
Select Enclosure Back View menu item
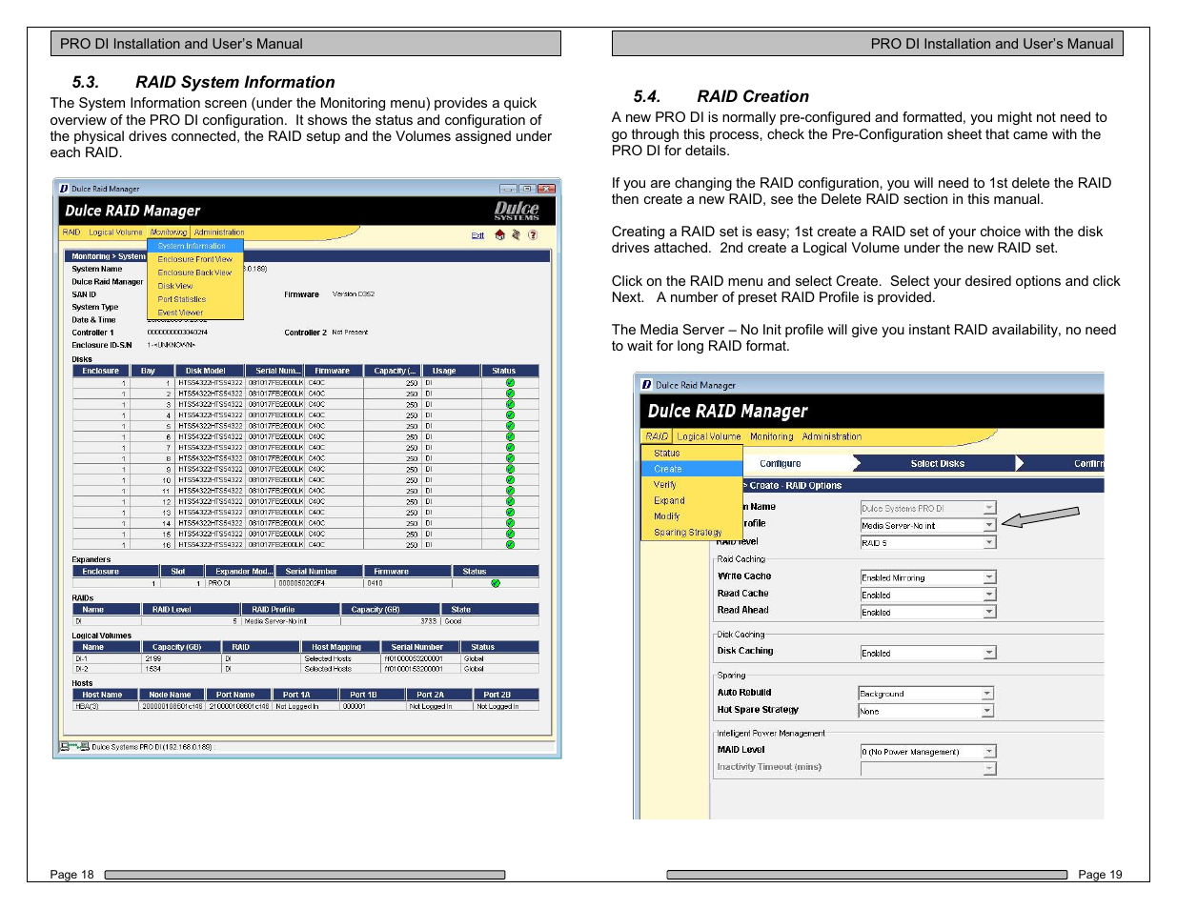coord(195,273)
